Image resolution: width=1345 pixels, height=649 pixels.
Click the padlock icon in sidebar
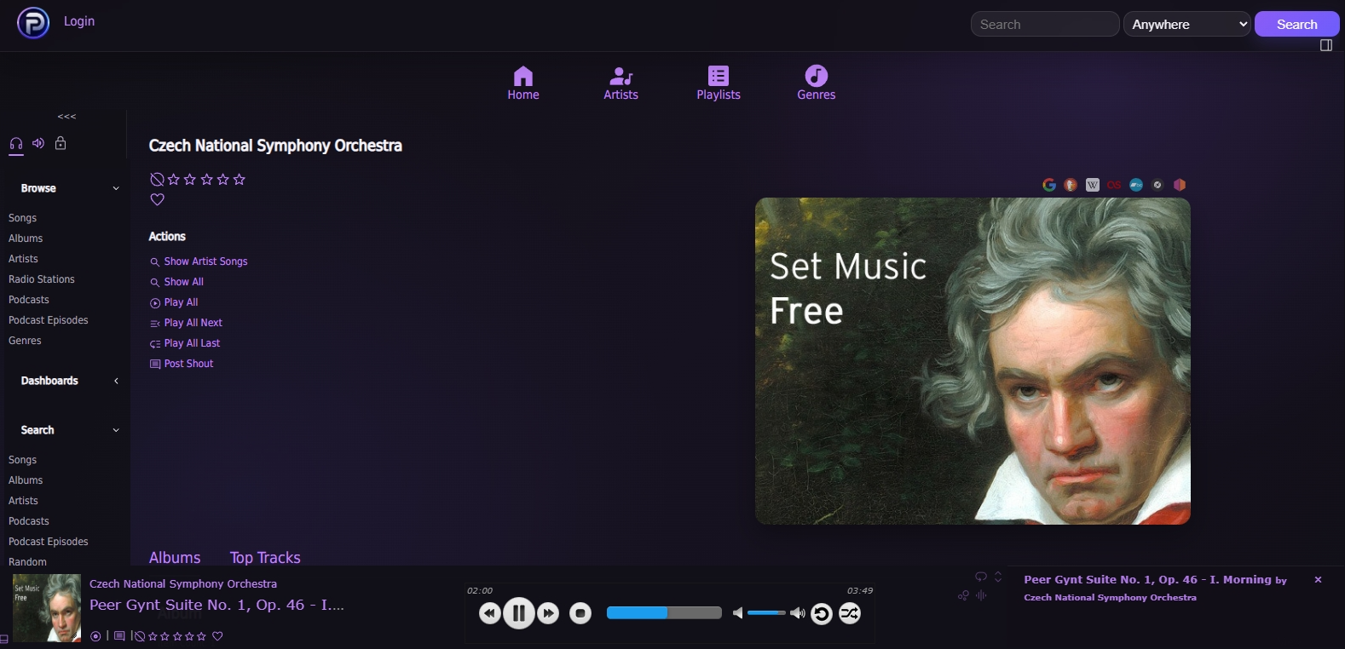(61, 143)
